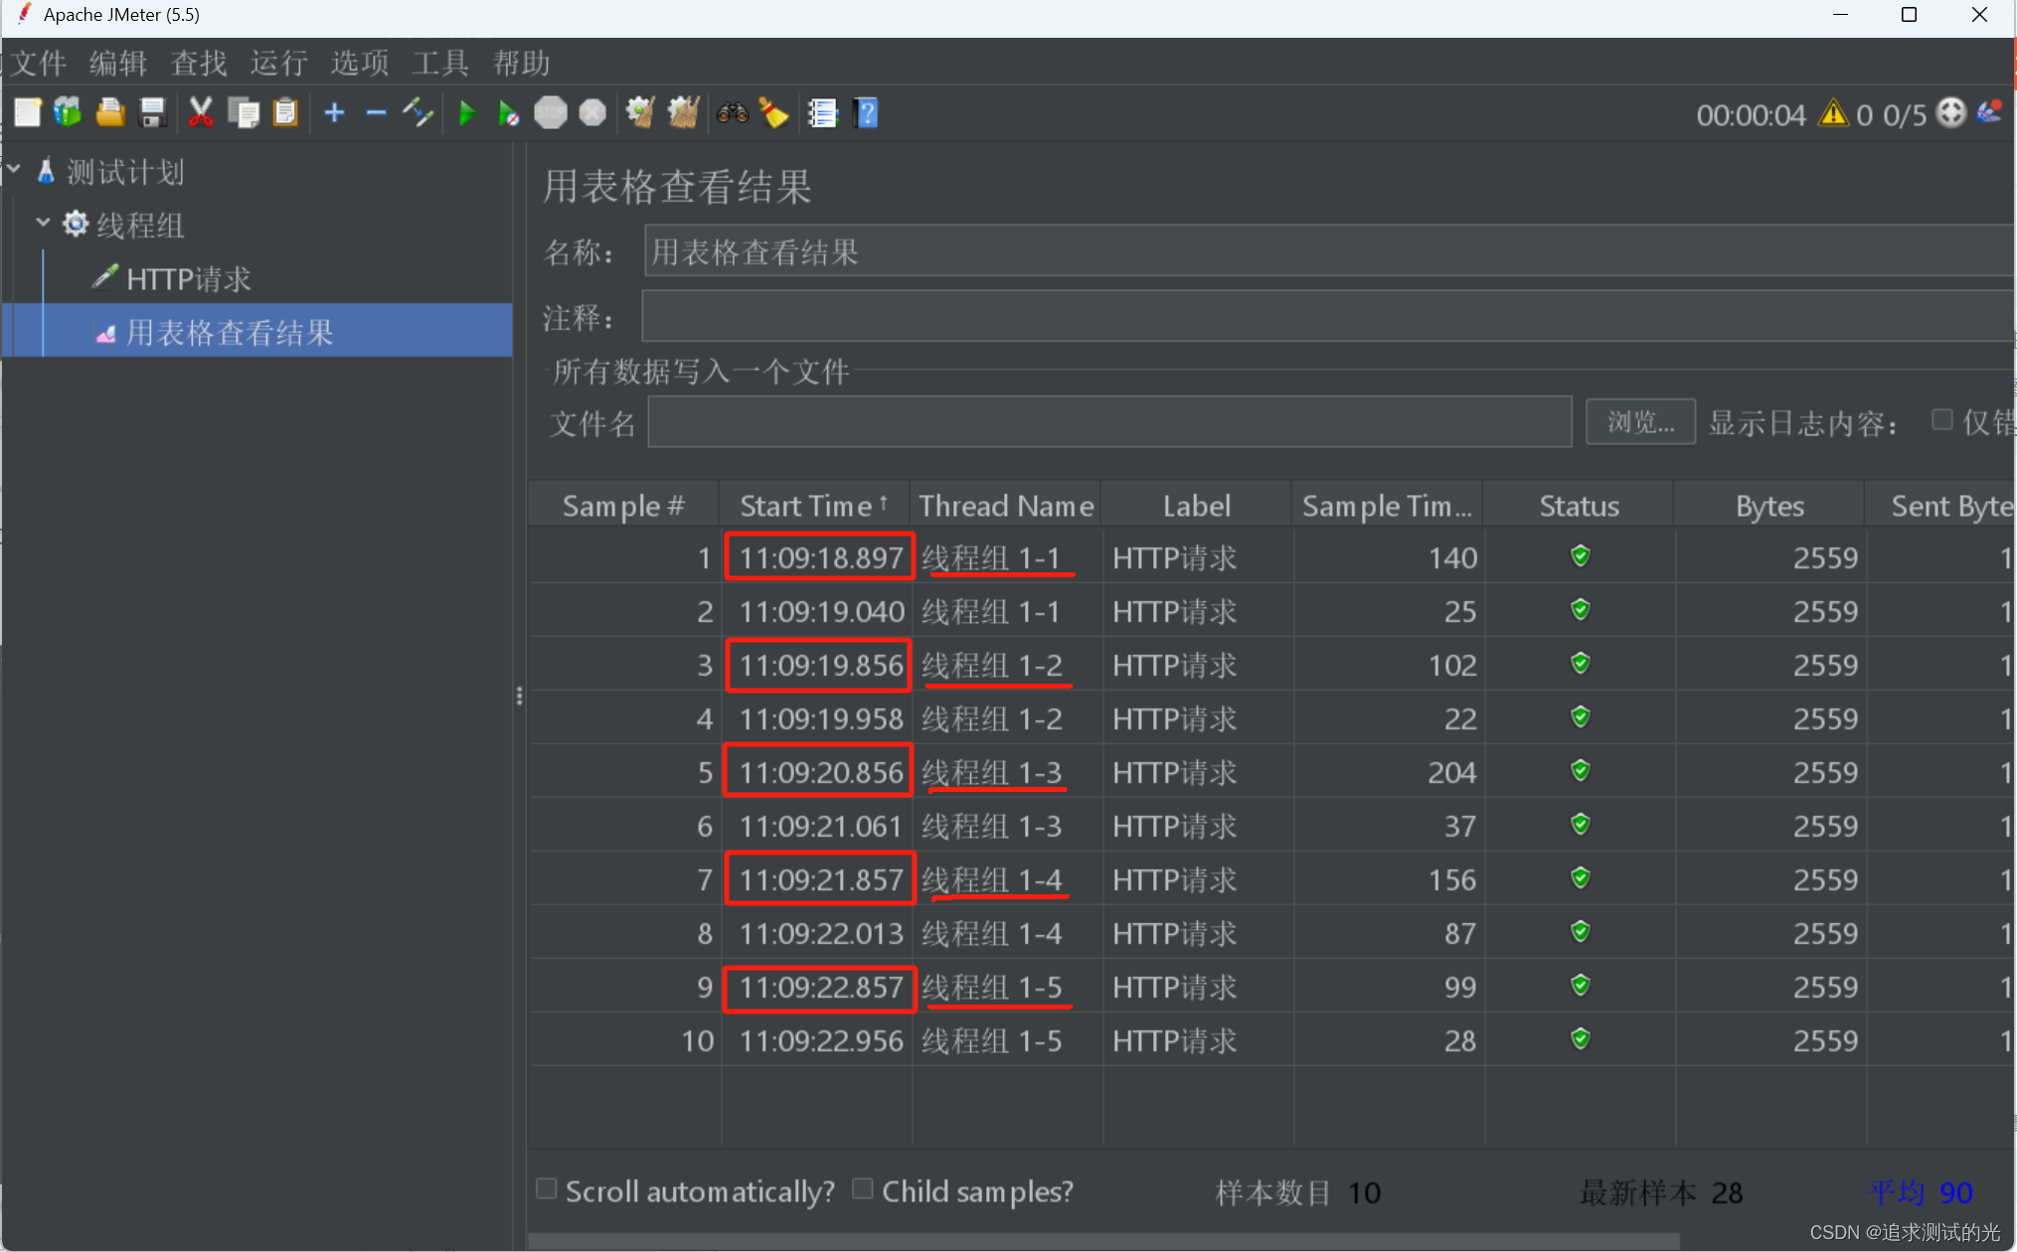Click the Clear All double-broom icon

683,113
